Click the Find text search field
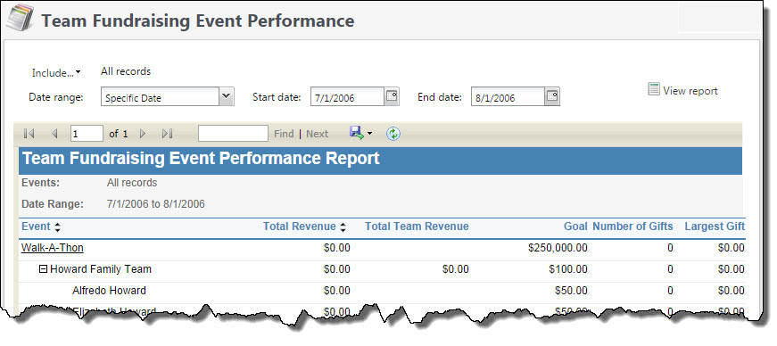The width and height of the screenshot is (777, 346). 233,134
